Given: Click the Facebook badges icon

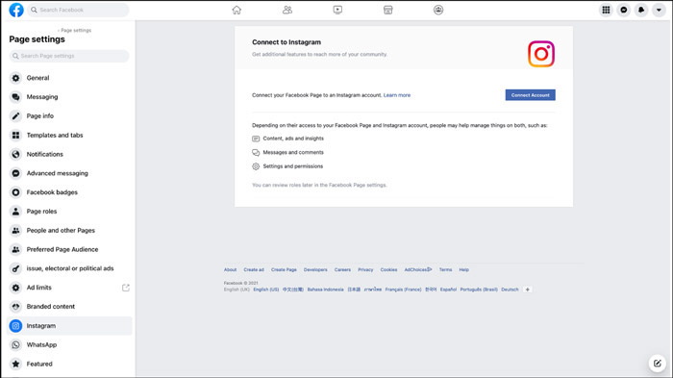Looking at the screenshot, I should click(16, 192).
